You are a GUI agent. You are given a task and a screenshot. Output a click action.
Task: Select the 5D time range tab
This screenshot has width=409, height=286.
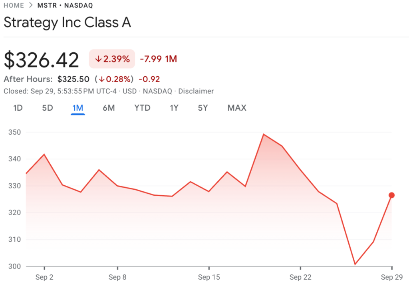[48, 108]
